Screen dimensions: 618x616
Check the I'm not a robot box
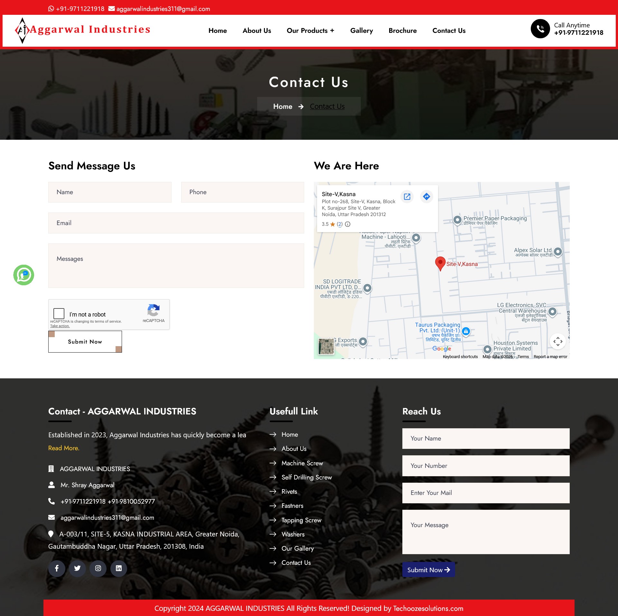(59, 313)
